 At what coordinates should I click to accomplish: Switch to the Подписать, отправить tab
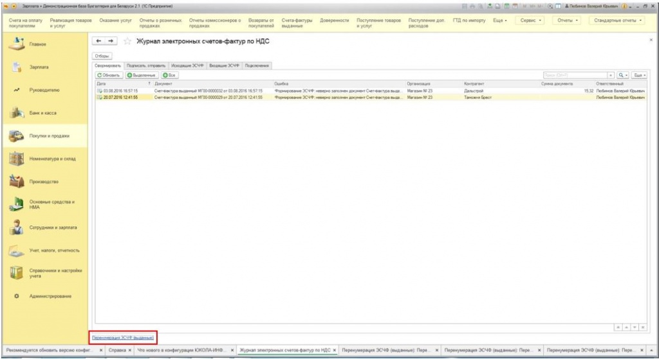(147, 66)
